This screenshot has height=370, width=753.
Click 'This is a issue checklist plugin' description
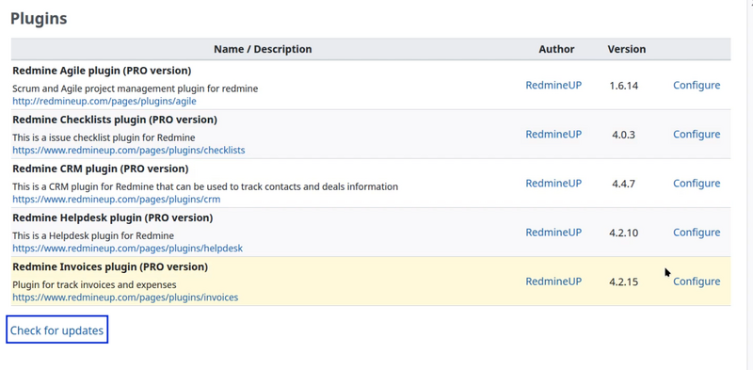click(104, 137)
